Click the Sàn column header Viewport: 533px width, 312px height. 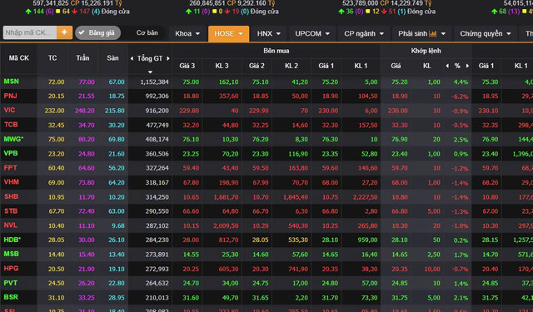112,58
